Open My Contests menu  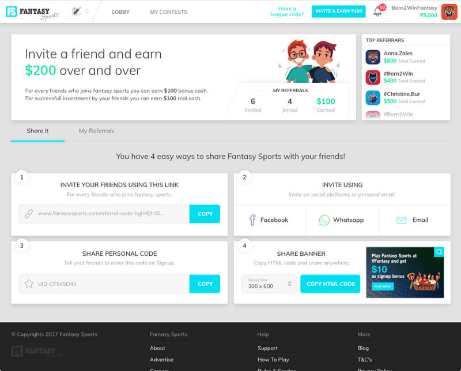[x=168, y=12]
